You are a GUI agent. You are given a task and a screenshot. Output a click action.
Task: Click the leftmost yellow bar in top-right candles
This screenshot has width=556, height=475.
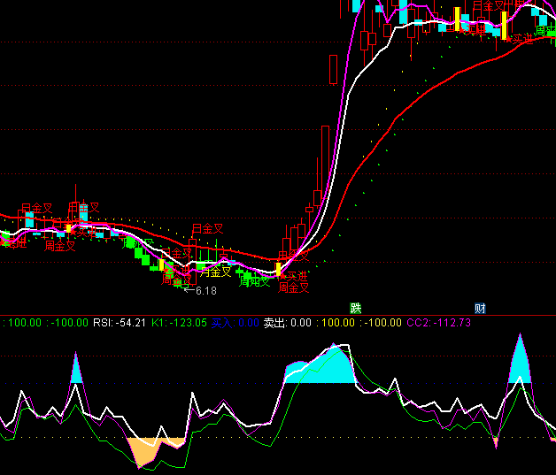[x=458, y=19]
